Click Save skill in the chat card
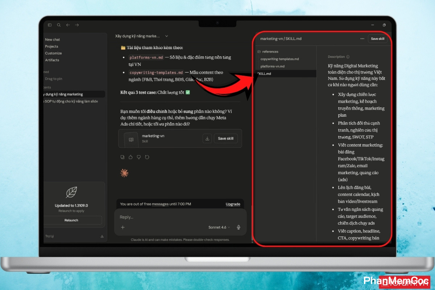435x290 pixels. coord(225,138)
